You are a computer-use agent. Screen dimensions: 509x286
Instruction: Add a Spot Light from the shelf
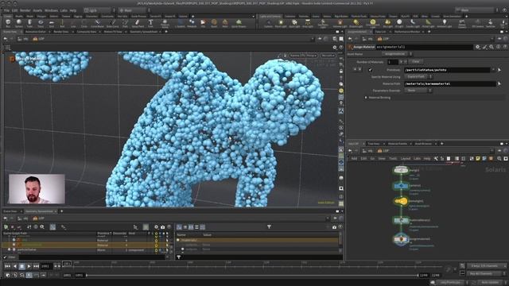294,23
